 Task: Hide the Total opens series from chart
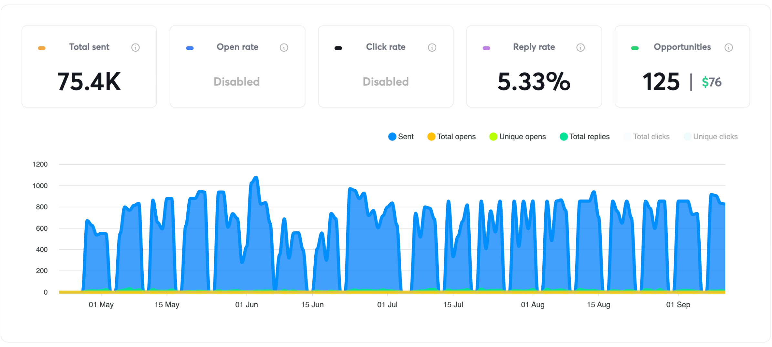(451, 136)
